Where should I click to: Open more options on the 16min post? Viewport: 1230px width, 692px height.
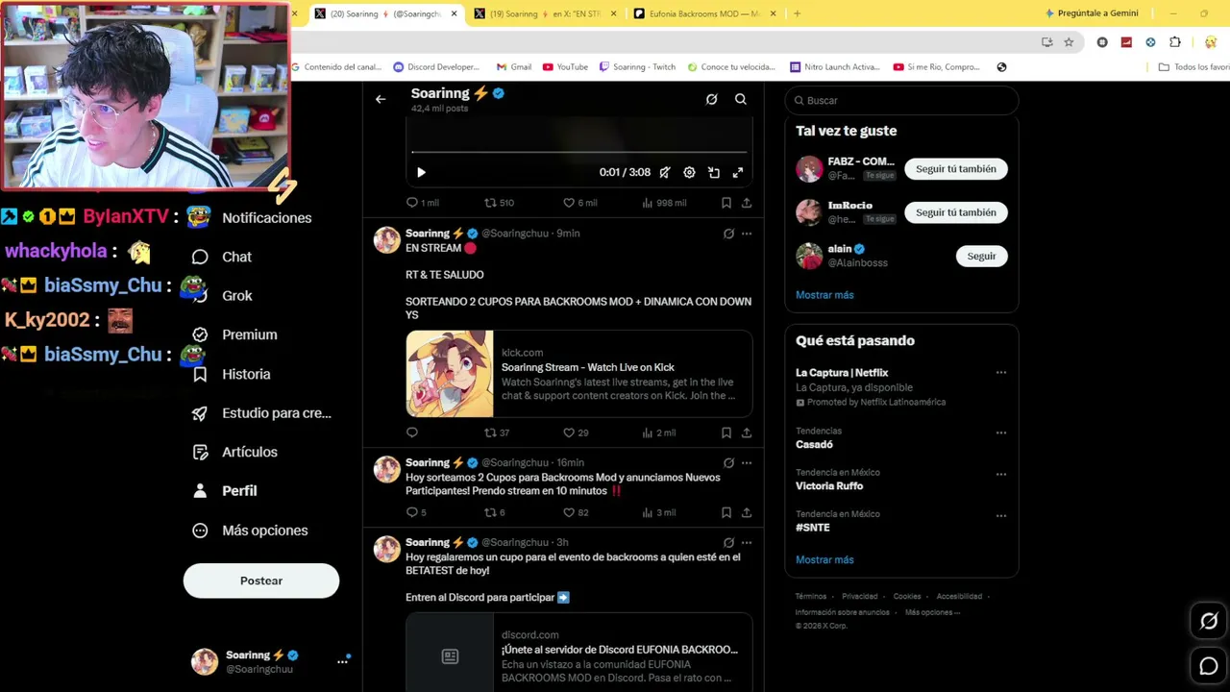tap(747, 463)
